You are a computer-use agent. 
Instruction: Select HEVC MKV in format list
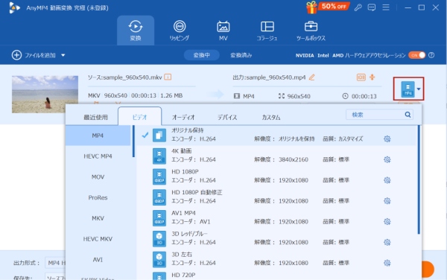pos(98,239)
